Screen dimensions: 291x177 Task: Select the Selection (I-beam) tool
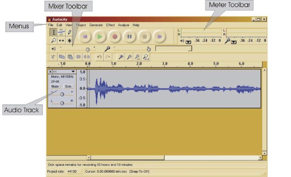(53, 32)
